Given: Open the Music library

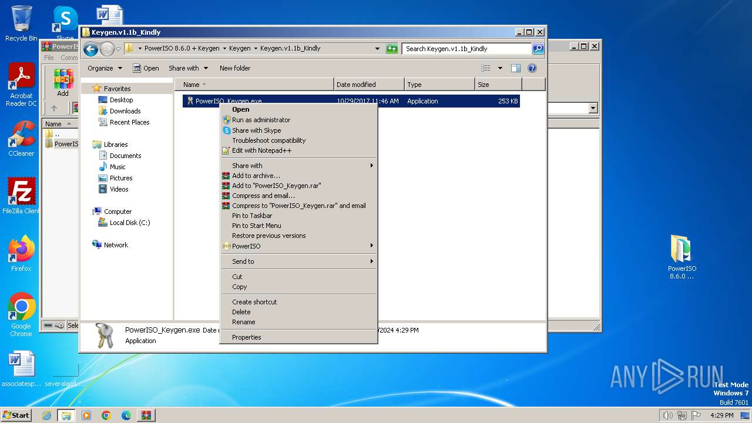Looking at the screenshot, I should click(117, 167).
